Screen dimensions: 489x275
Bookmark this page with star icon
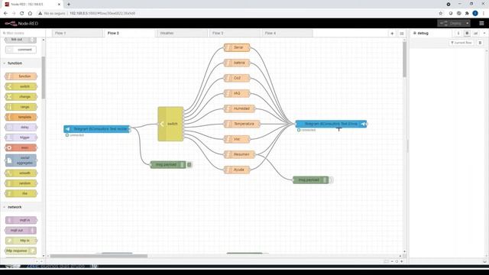(x=441, y=14)
